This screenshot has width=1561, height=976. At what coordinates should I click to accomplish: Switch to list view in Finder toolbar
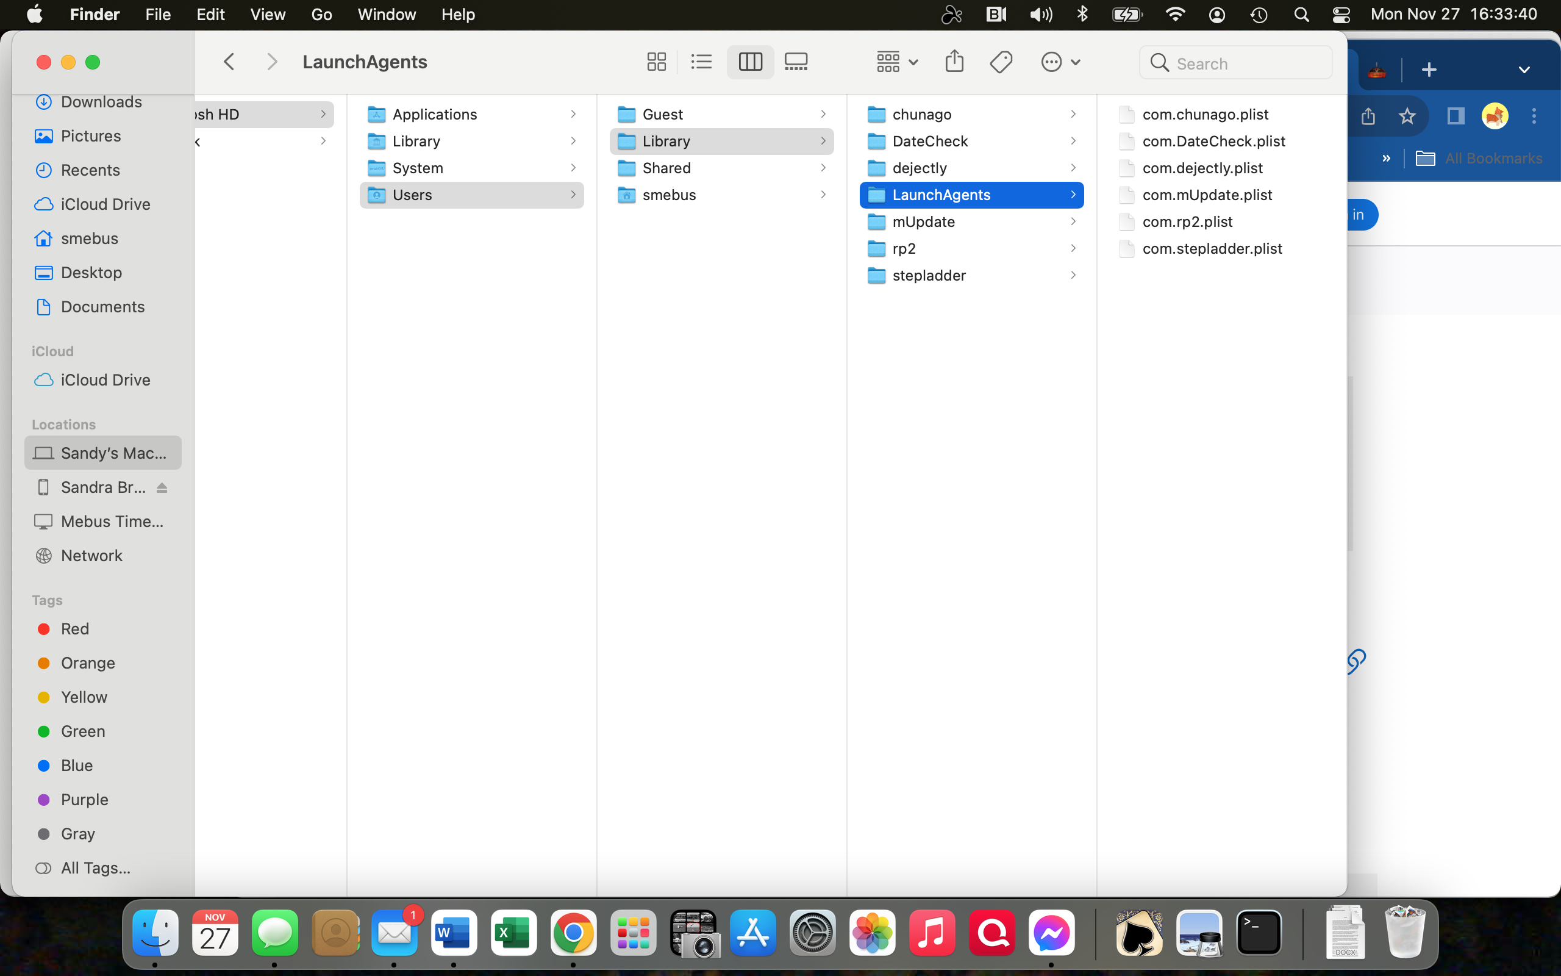(701, 62)
